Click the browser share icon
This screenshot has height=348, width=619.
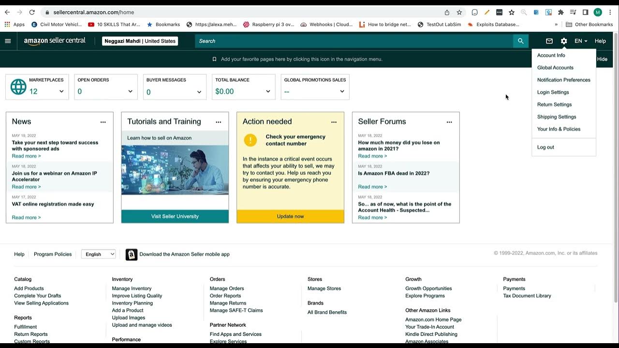coord(447,12)
